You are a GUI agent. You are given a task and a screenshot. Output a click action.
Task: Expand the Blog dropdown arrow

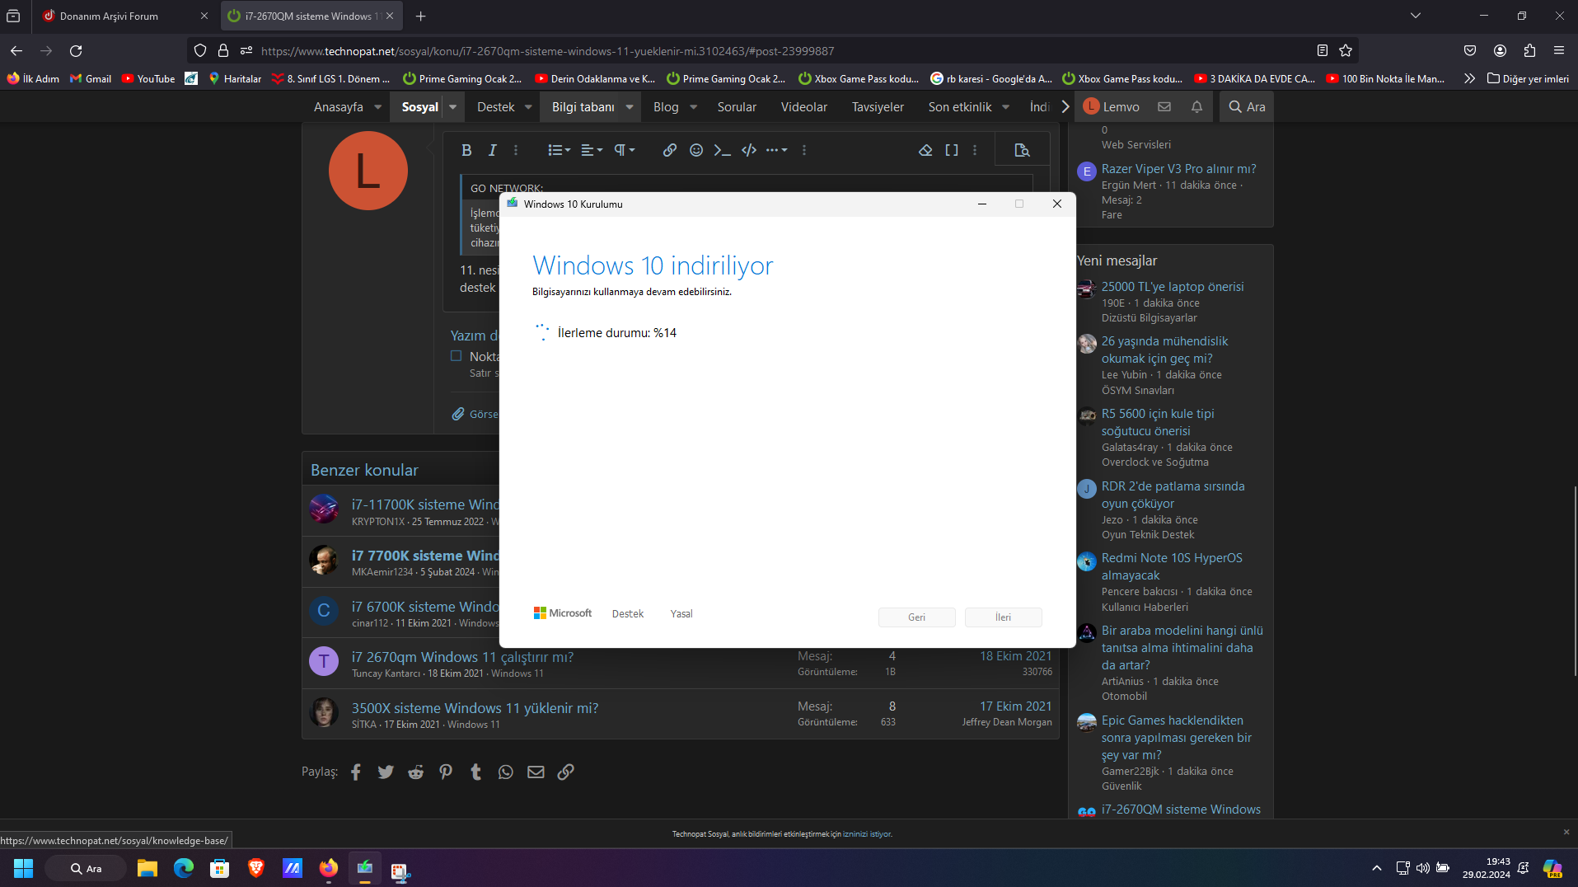[694, 106]
